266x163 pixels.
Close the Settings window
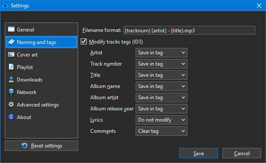[x=259, y=6]
